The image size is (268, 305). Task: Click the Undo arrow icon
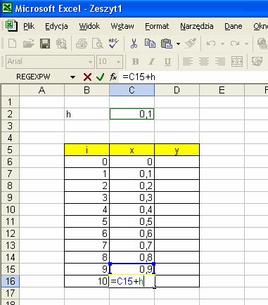pyautogui.click(x=211, y=44)
